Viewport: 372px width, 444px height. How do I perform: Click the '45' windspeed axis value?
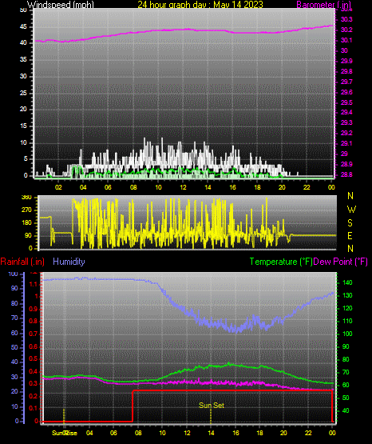23,26
